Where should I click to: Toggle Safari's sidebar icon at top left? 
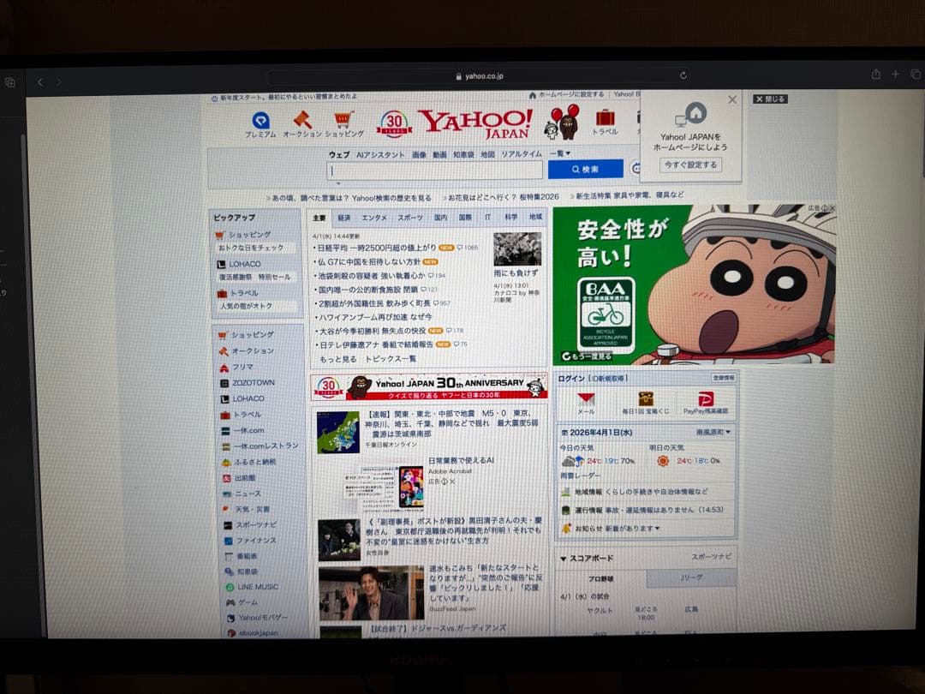point(10,82)
